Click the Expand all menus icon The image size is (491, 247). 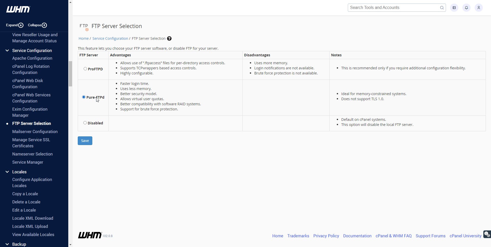[x=21, y=25]
